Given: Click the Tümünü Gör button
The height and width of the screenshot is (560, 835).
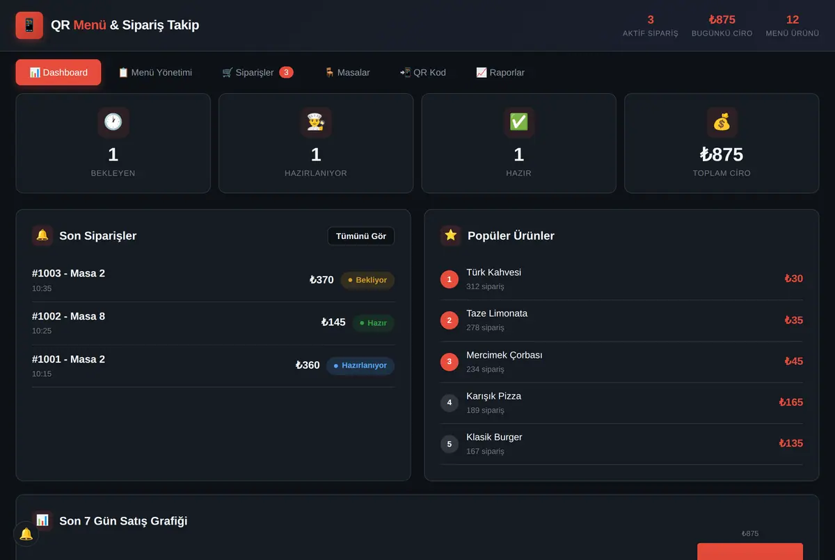Looking at the screenshot, I should pos(361,236).
